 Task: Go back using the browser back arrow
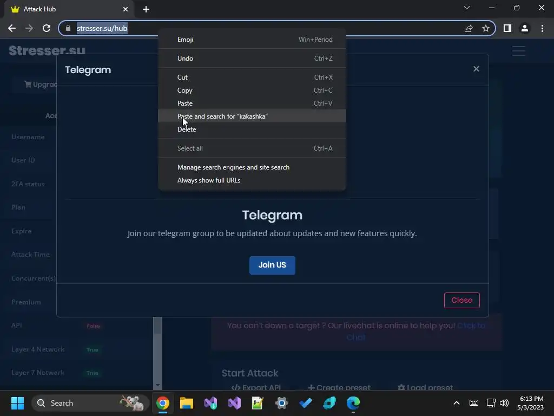click(12, 28)
